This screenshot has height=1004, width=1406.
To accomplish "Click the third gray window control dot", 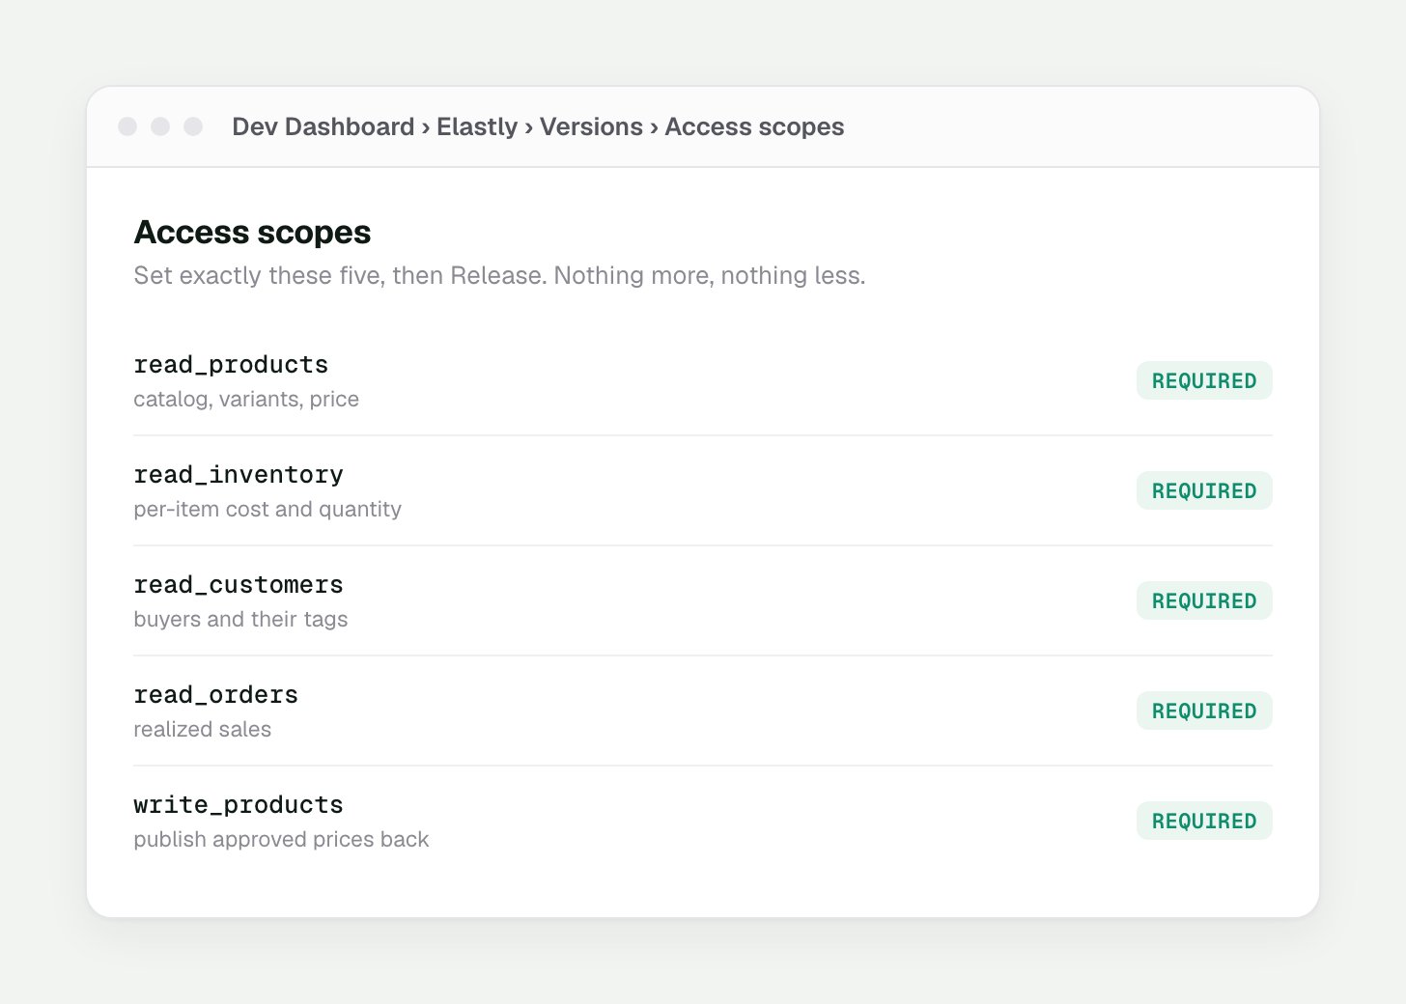I will pyautogui.click(x=193, y=126).
